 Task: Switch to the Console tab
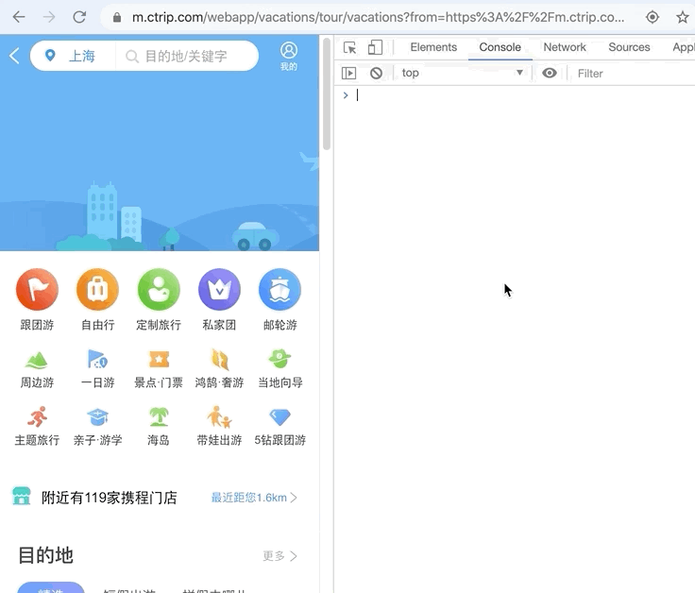click(x=500, y=47)
